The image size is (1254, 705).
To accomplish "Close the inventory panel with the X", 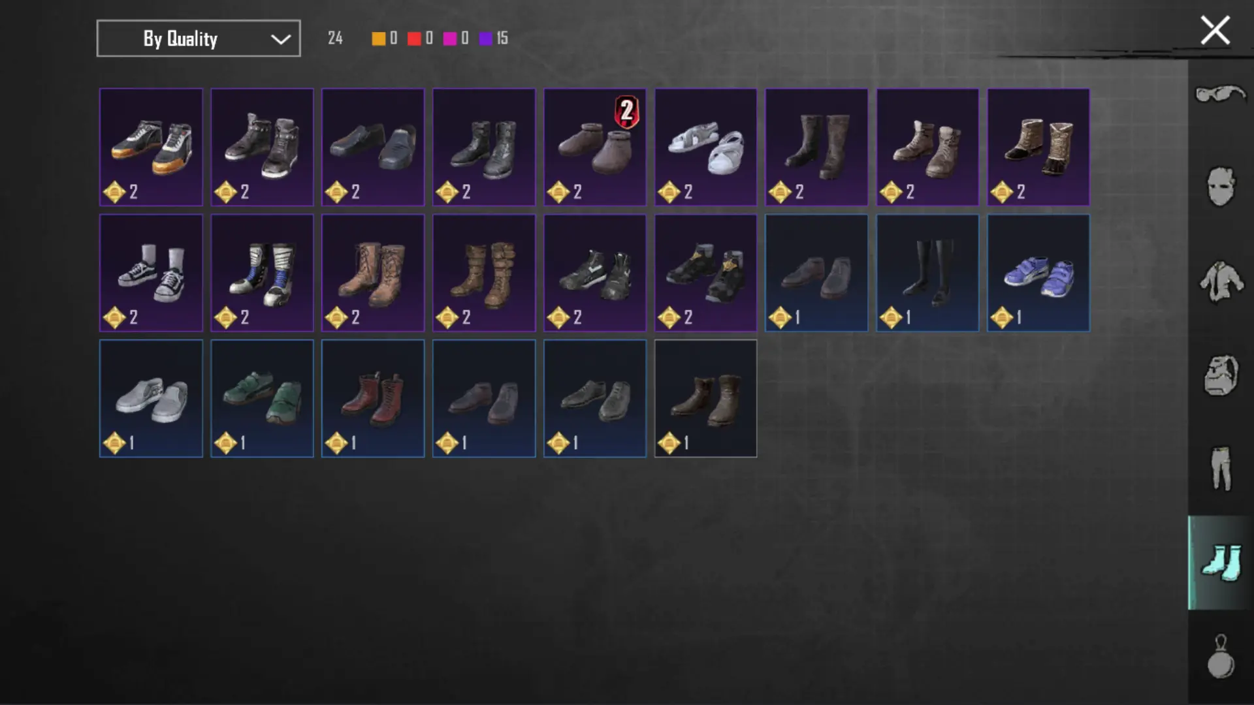I will 1215,31.
